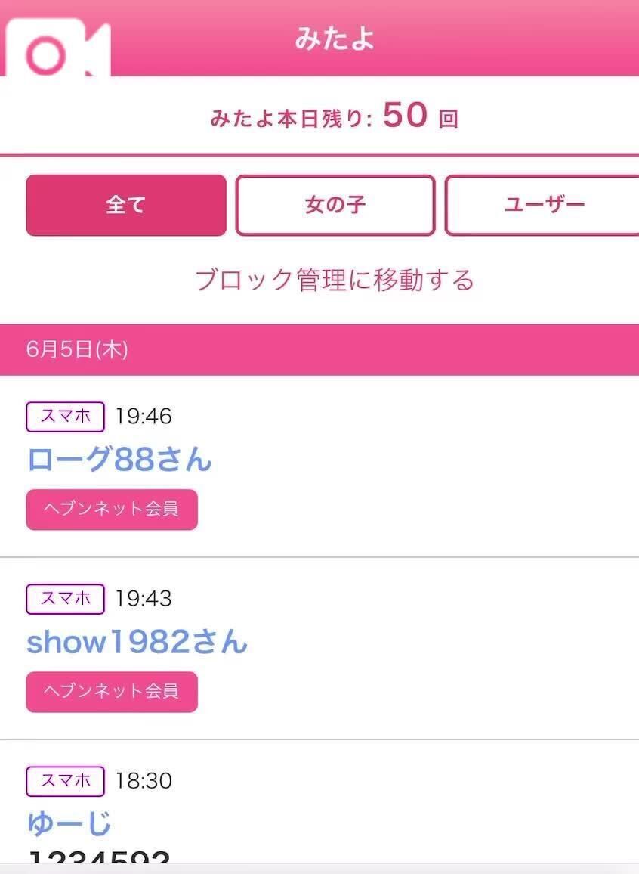Click the みたよ本日残り 50 回 counter
This screenshot has height=874, width=639.
pos(335,116)
